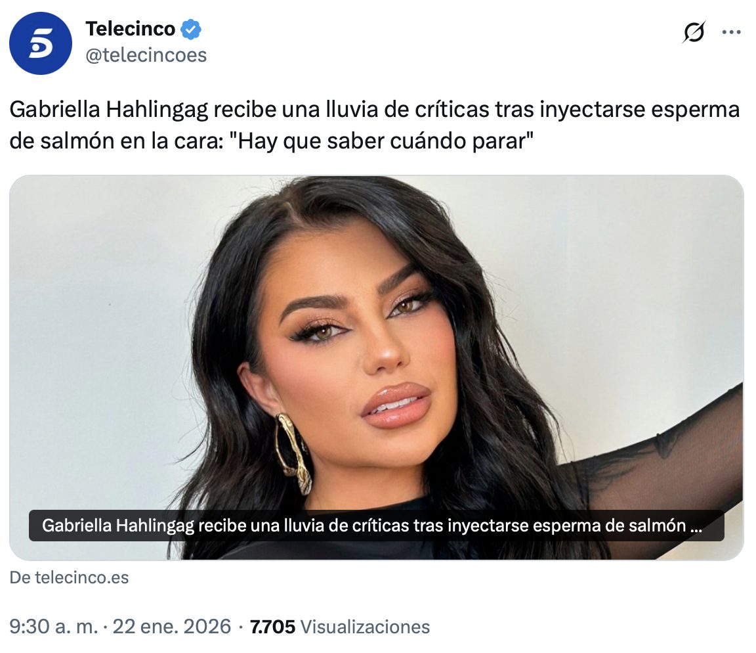
Task: Open the 7.705 view count number
Action: (x=272, y=627)
